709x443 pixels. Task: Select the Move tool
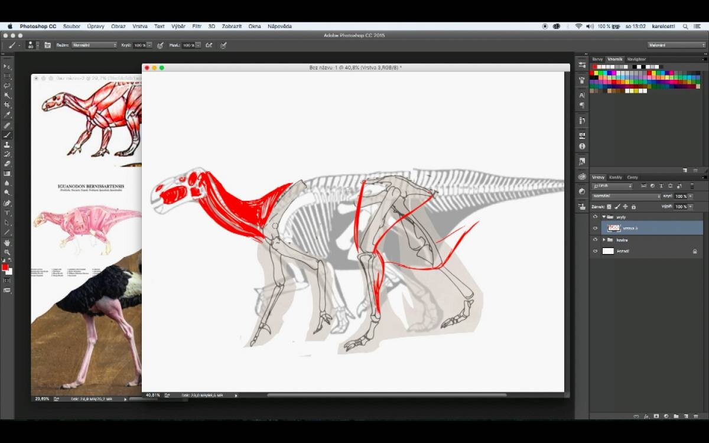(x=7, y=67)
